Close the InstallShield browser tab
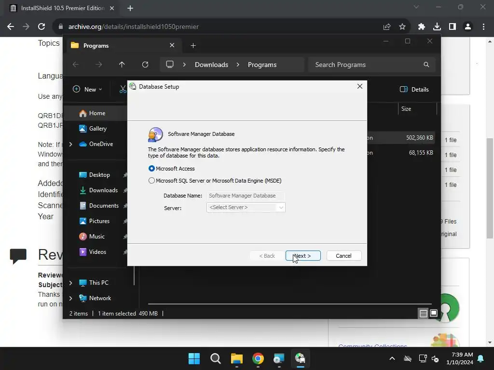 112,8
